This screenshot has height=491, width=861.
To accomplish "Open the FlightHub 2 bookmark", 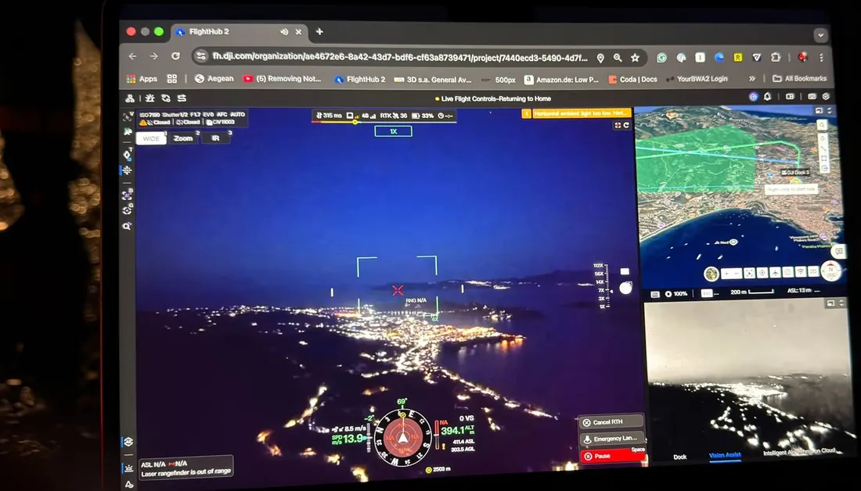I will point(360,80).
